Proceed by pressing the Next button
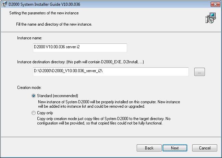Viewport: 222px width, 158px height. click(175, 148)
